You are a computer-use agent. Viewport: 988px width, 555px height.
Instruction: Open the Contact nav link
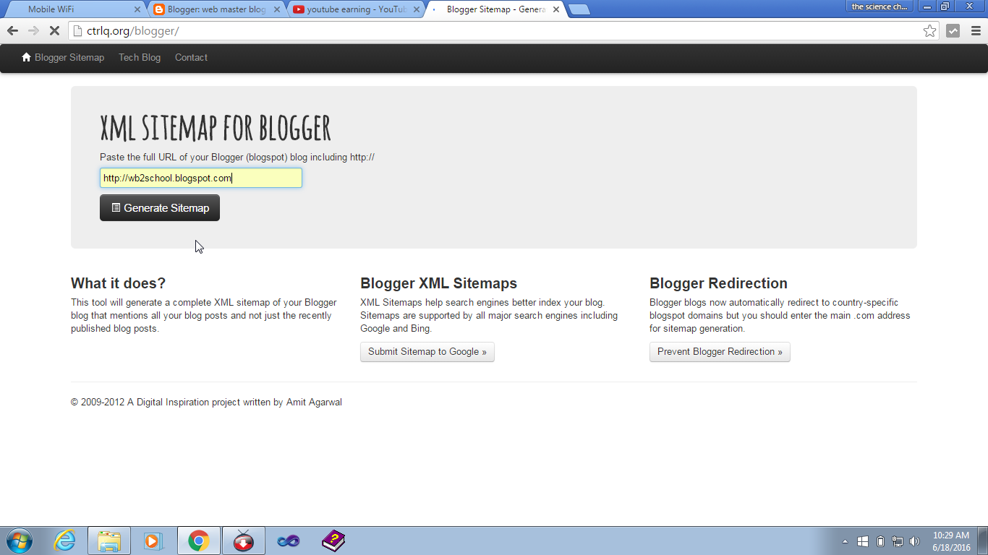pyautogui.click(x=191, y=57)
